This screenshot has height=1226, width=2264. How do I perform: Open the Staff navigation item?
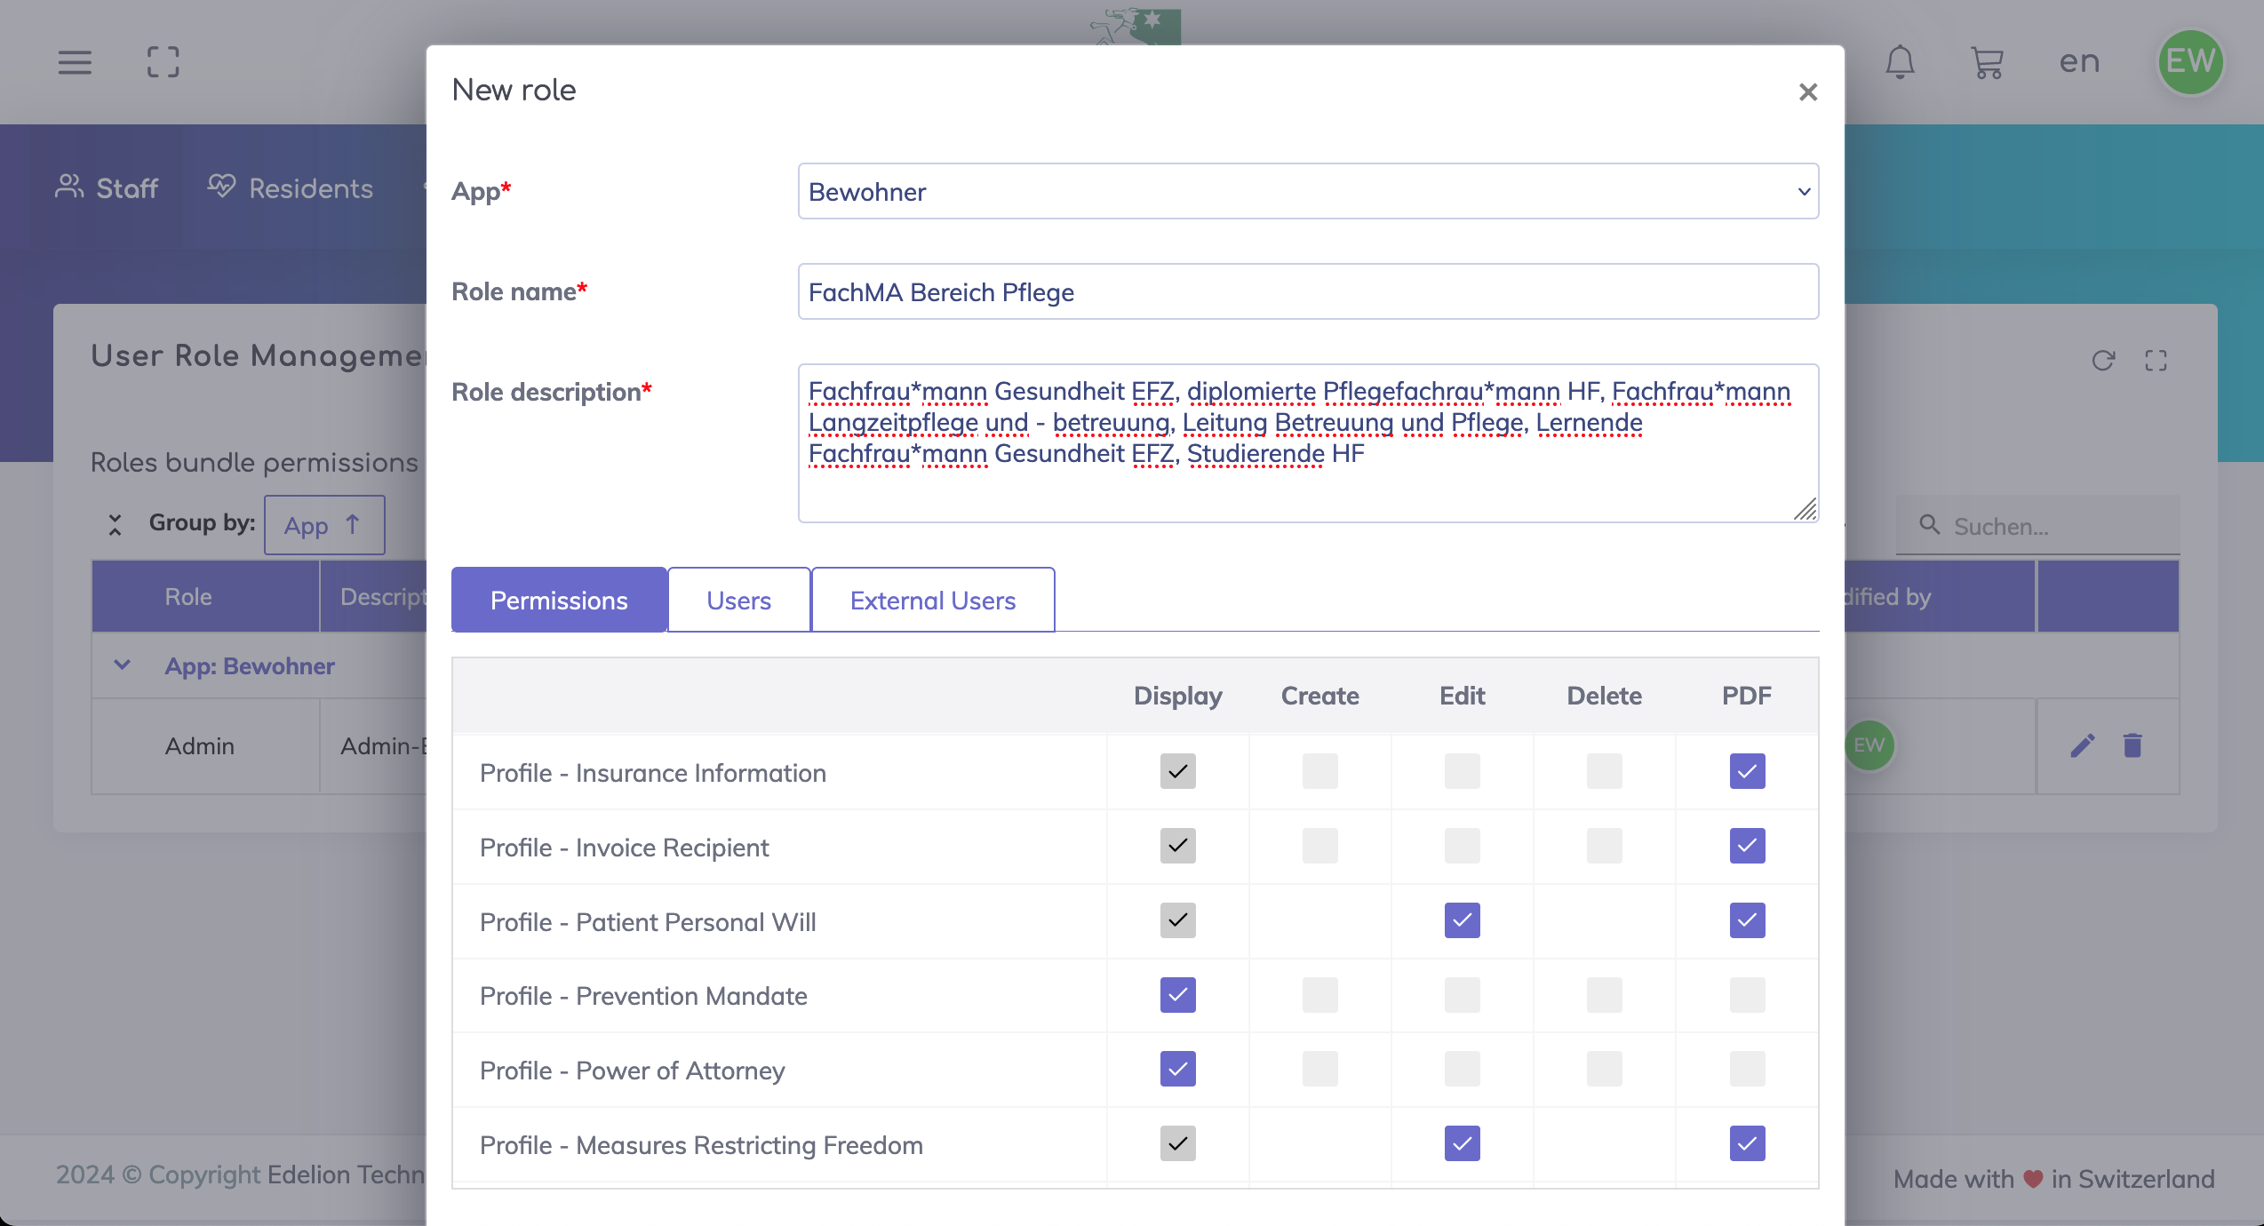pyautogui.click(x=107, y=188)
